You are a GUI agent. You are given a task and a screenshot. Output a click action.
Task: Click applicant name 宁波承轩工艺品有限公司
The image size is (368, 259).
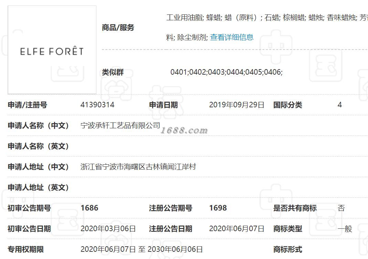(x=120, y=126)
